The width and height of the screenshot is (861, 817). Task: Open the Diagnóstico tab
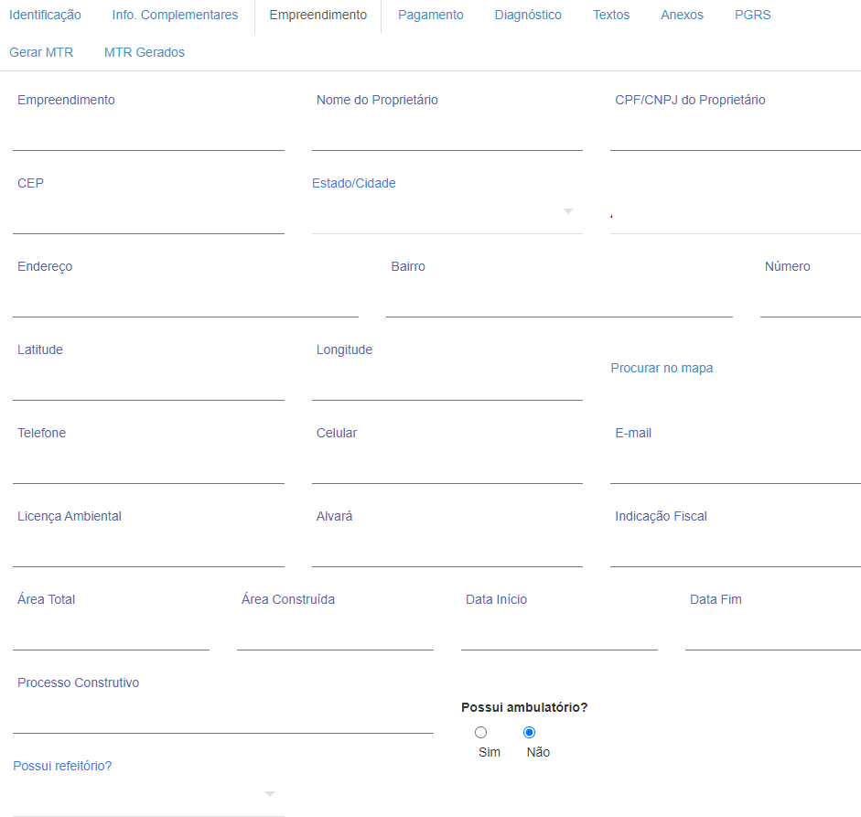tap(528, 15)
